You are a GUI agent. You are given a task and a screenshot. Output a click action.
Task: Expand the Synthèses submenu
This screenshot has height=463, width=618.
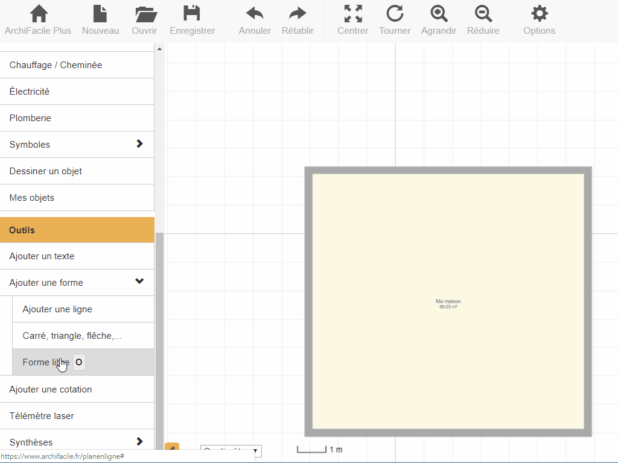[x=139, y=442]
